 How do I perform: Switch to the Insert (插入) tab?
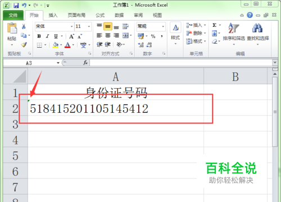[x=53, y=15]
